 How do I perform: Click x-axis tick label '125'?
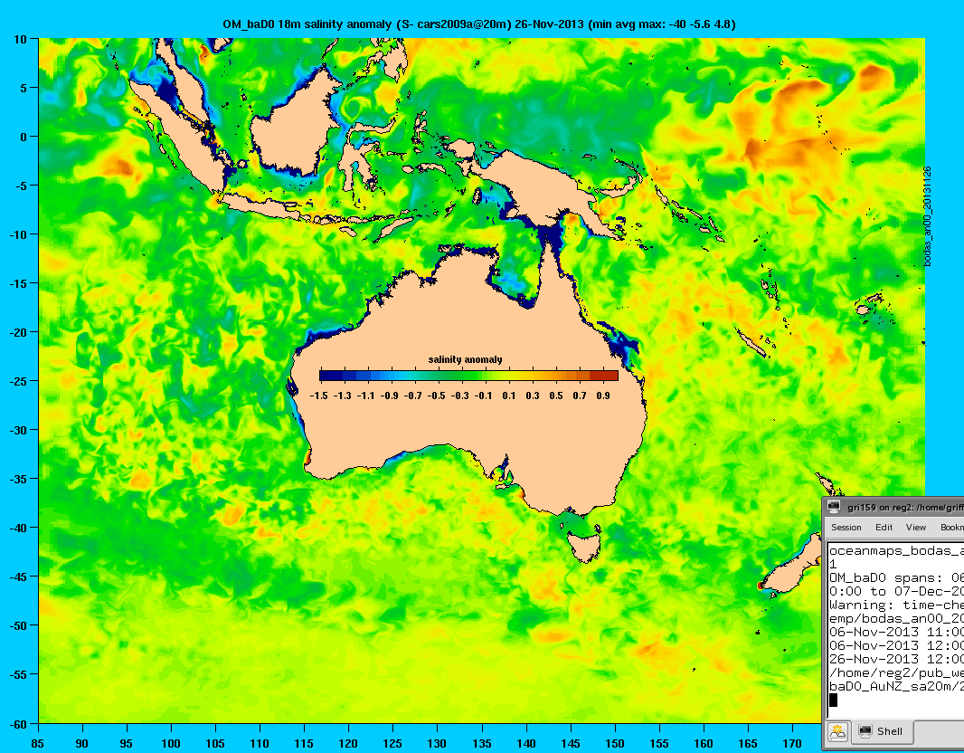(x=392, y=744)
